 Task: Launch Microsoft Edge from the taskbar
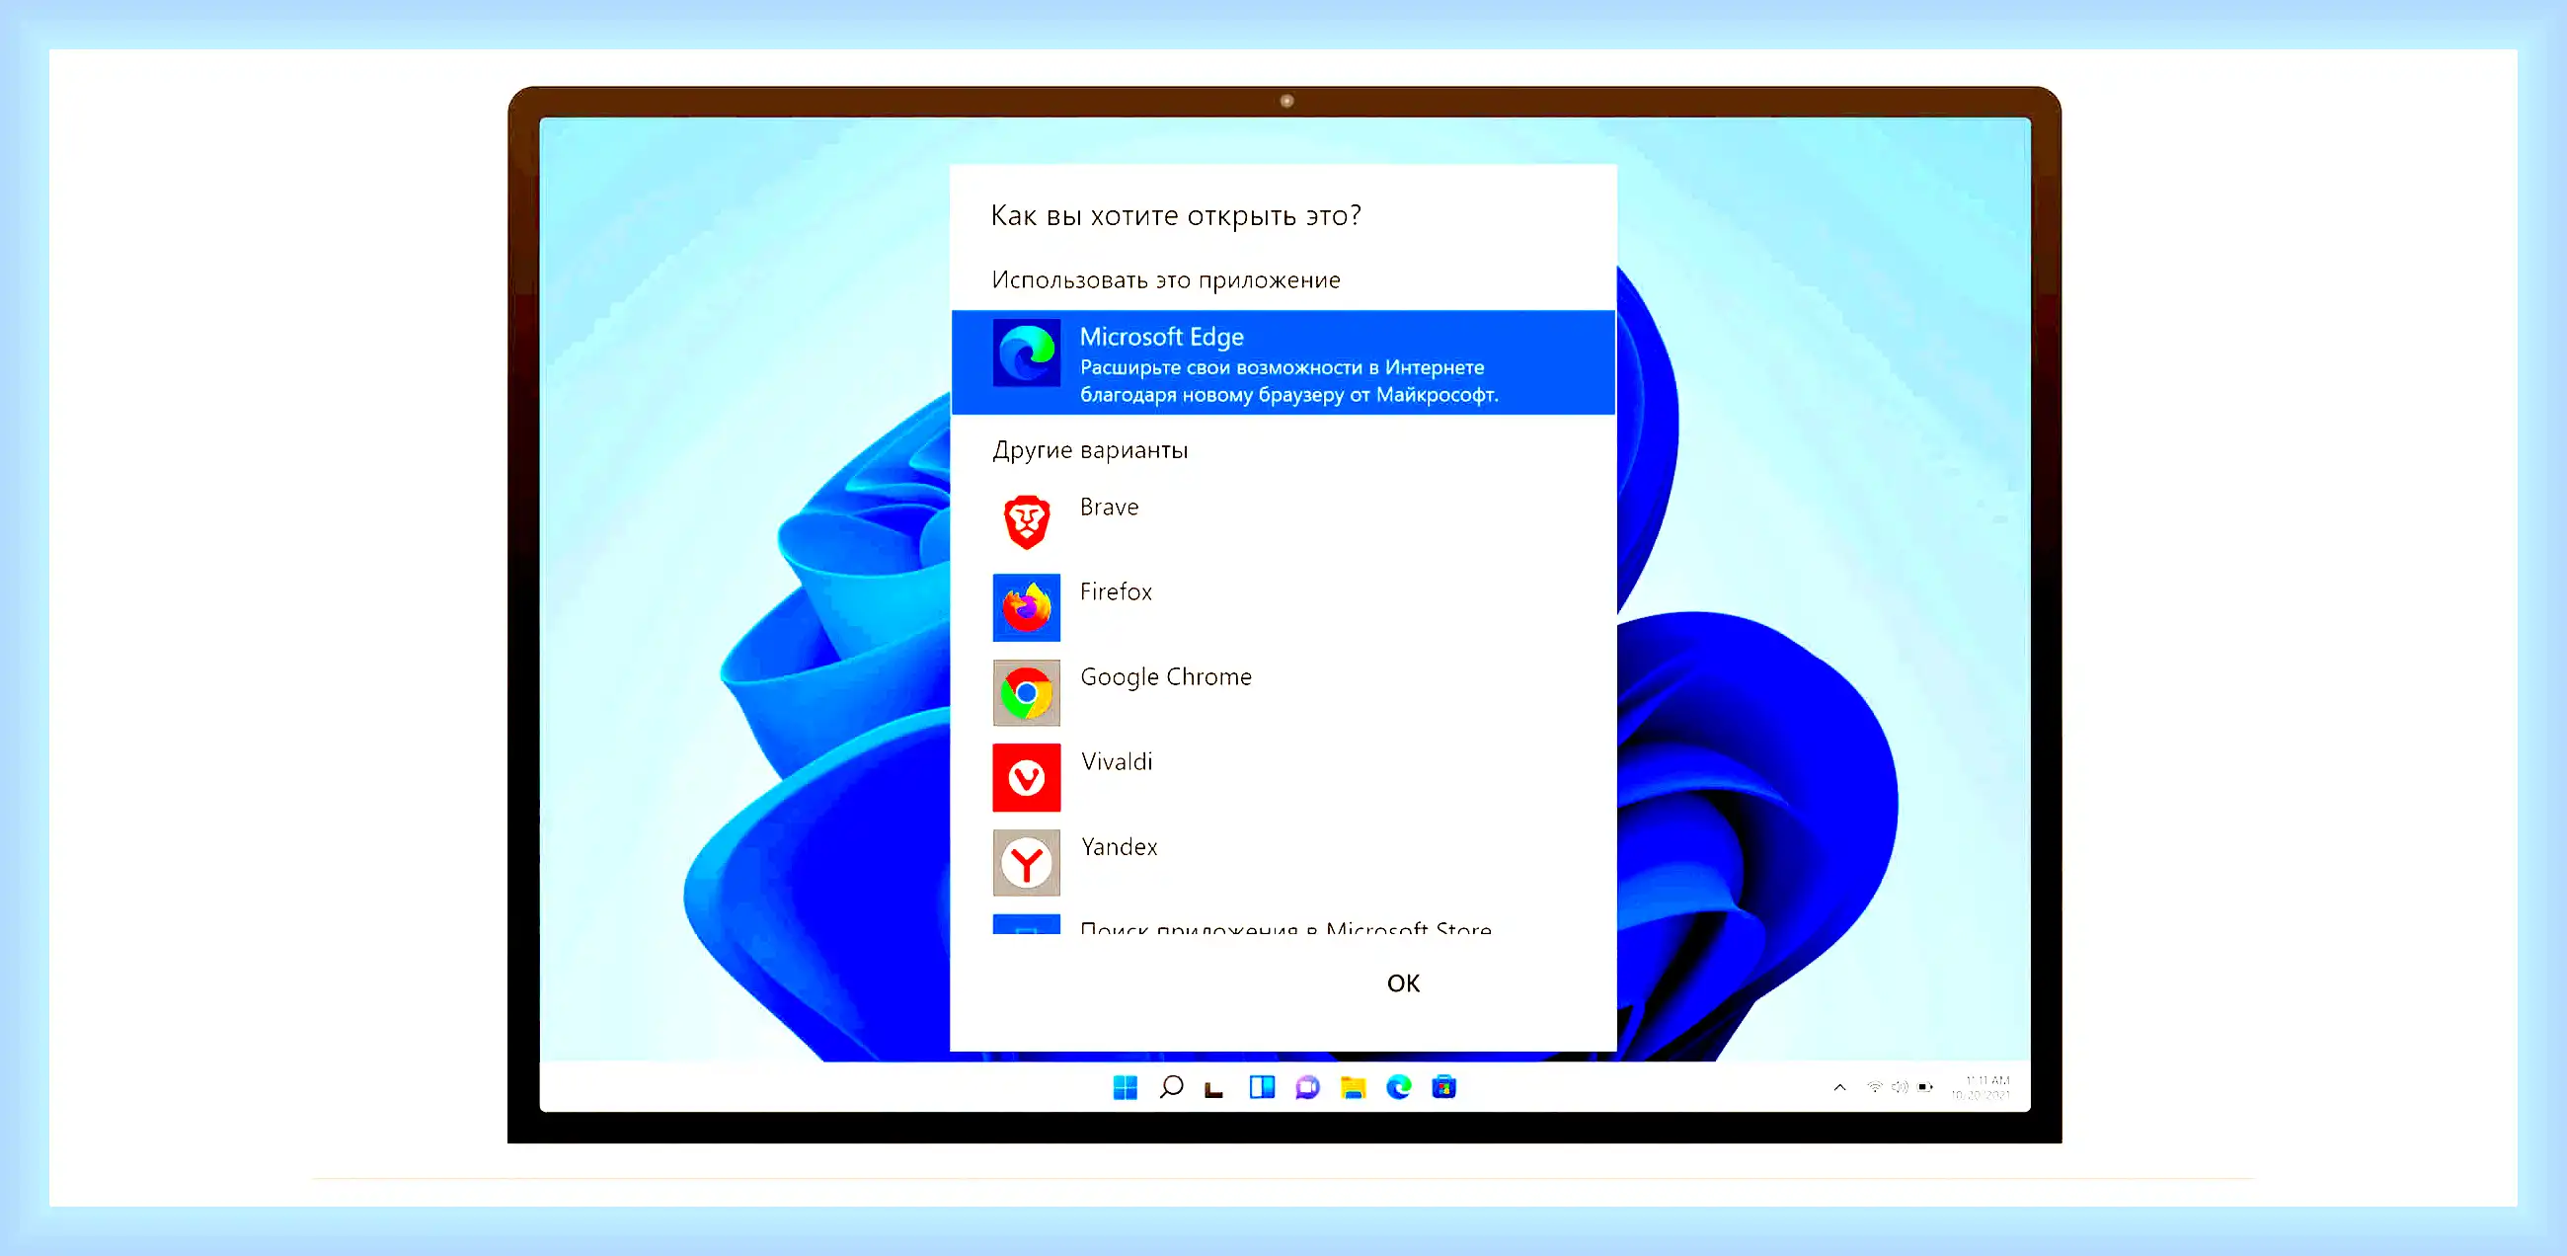click(x=1399, y=1086)
